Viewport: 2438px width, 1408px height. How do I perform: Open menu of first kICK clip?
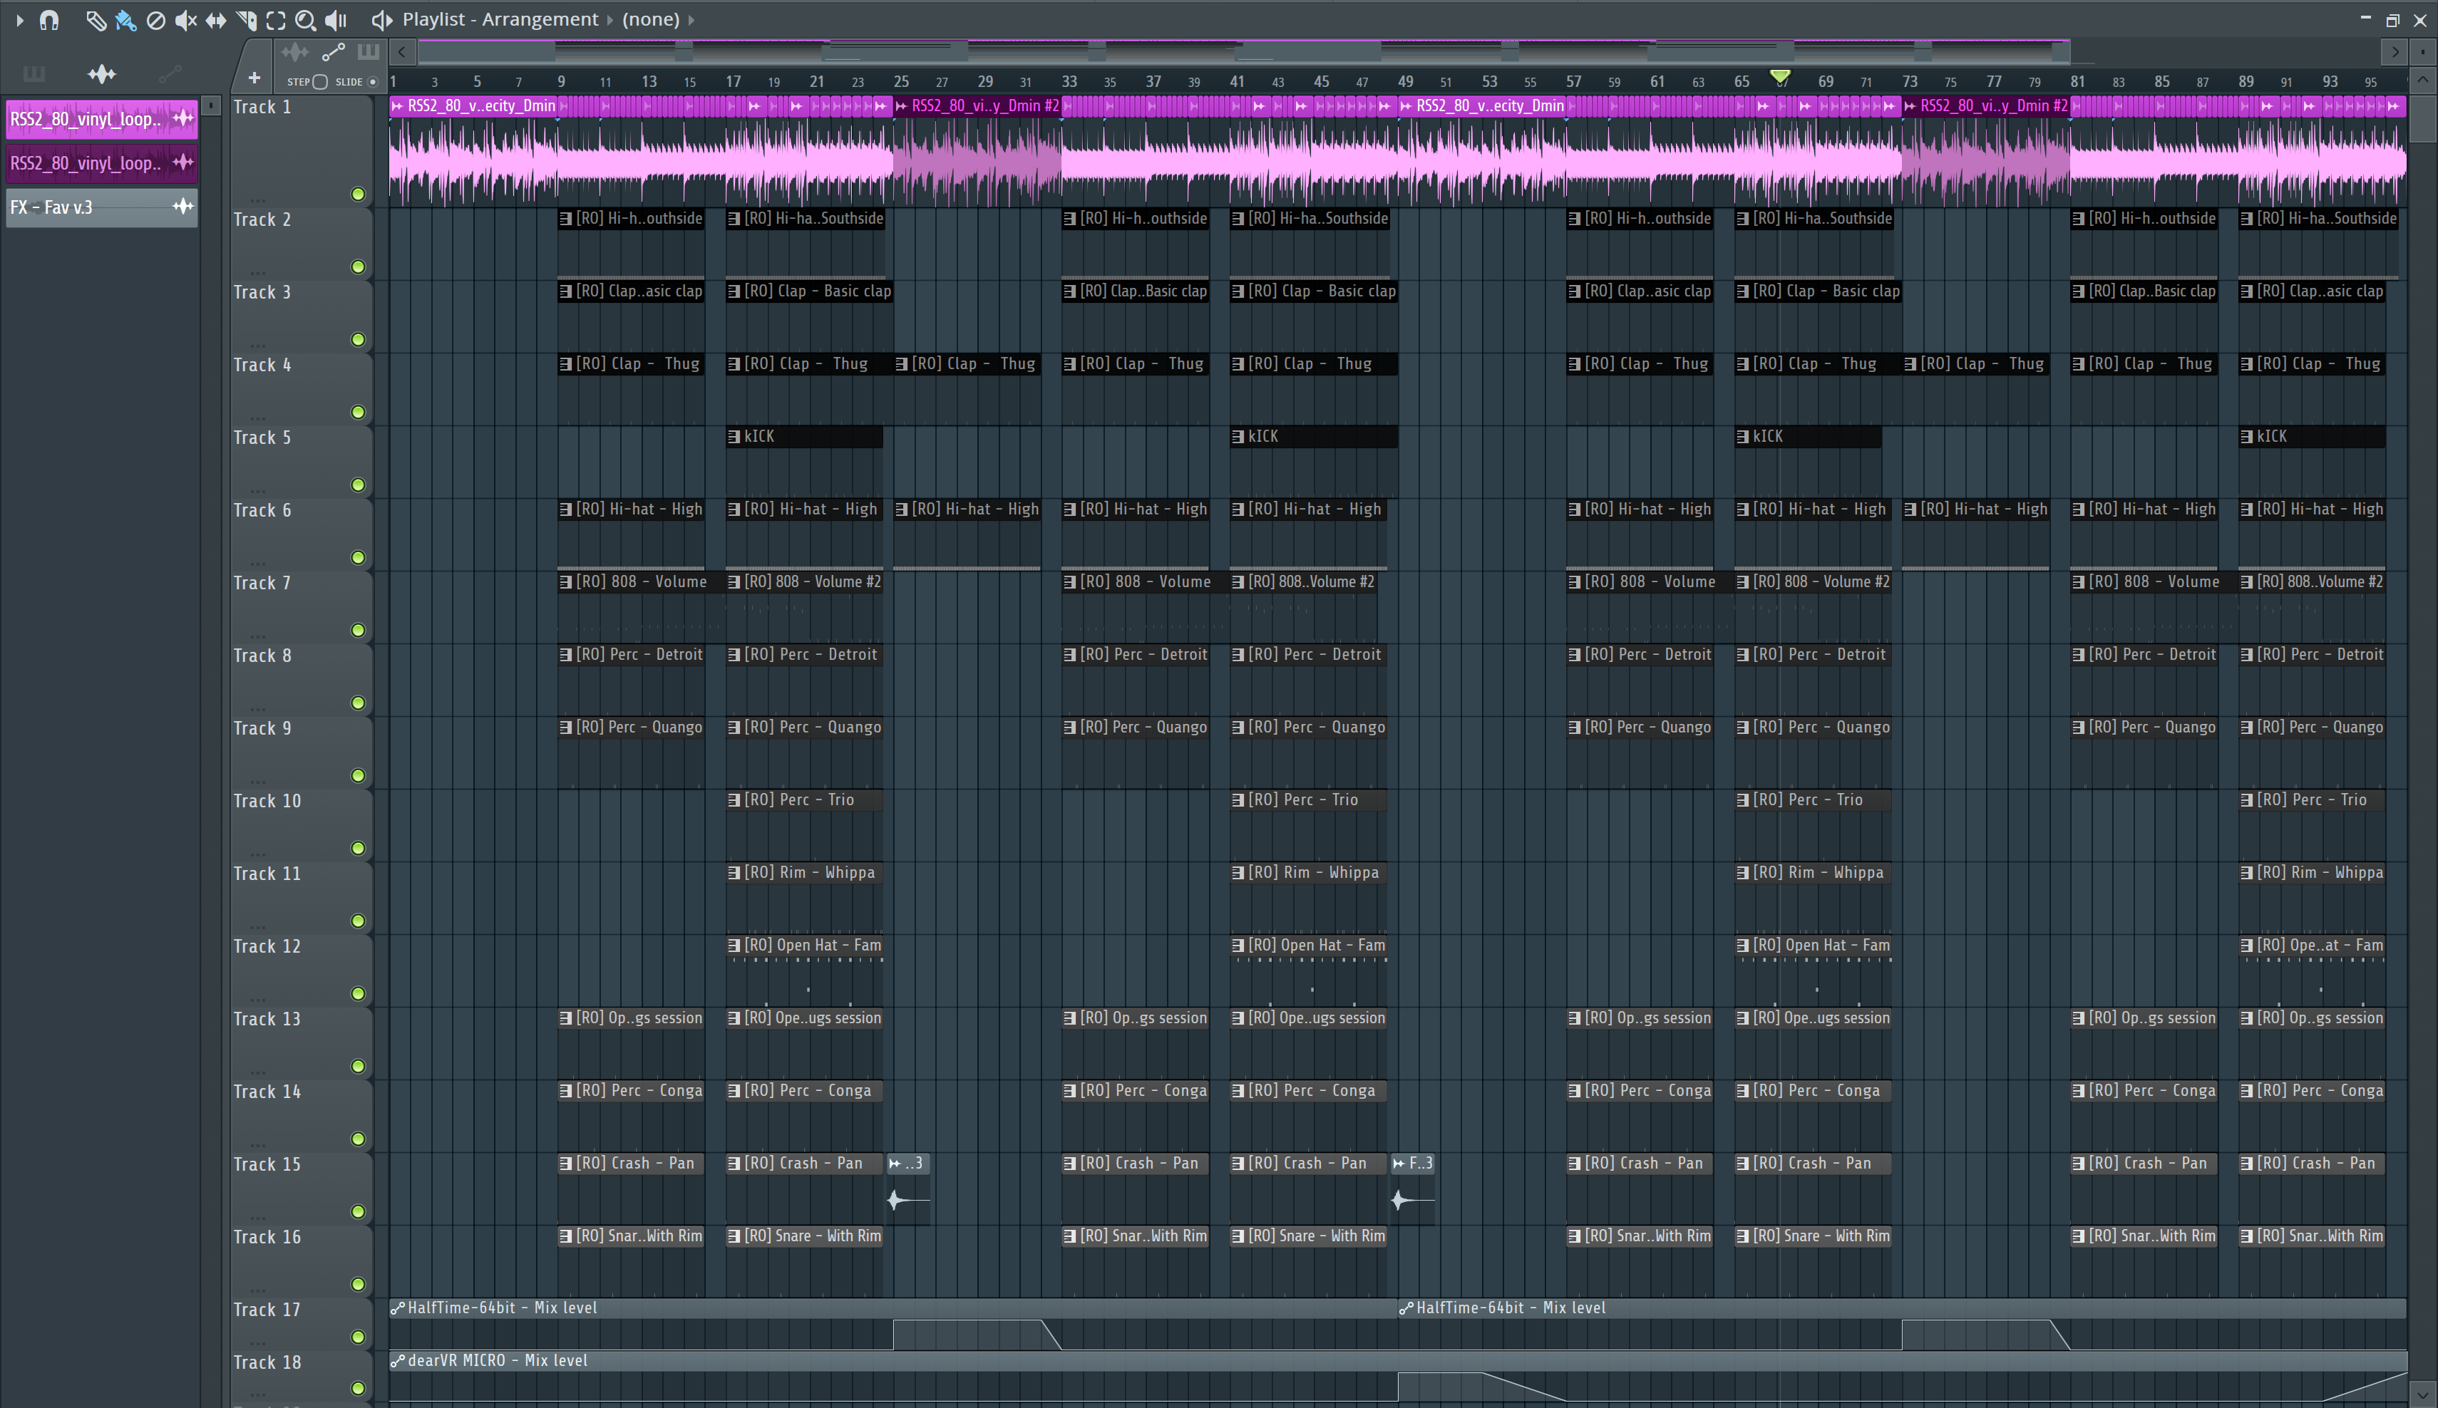[734, 437]
